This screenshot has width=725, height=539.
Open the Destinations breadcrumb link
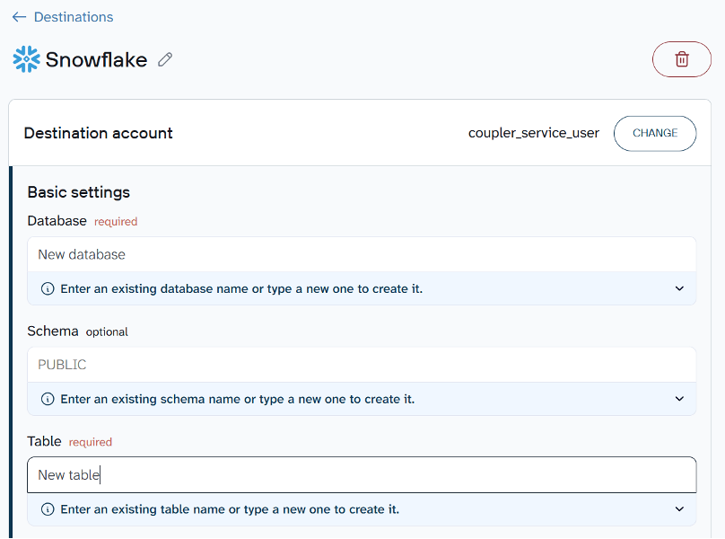pyautogui.click(x=72, y=16)
